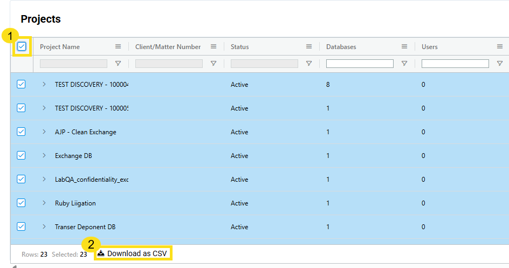Screen dimensions: 509x268
Task: Uncheck the TEST DISCOVERY - 100004 row checkbox
Action: [21, 84]
